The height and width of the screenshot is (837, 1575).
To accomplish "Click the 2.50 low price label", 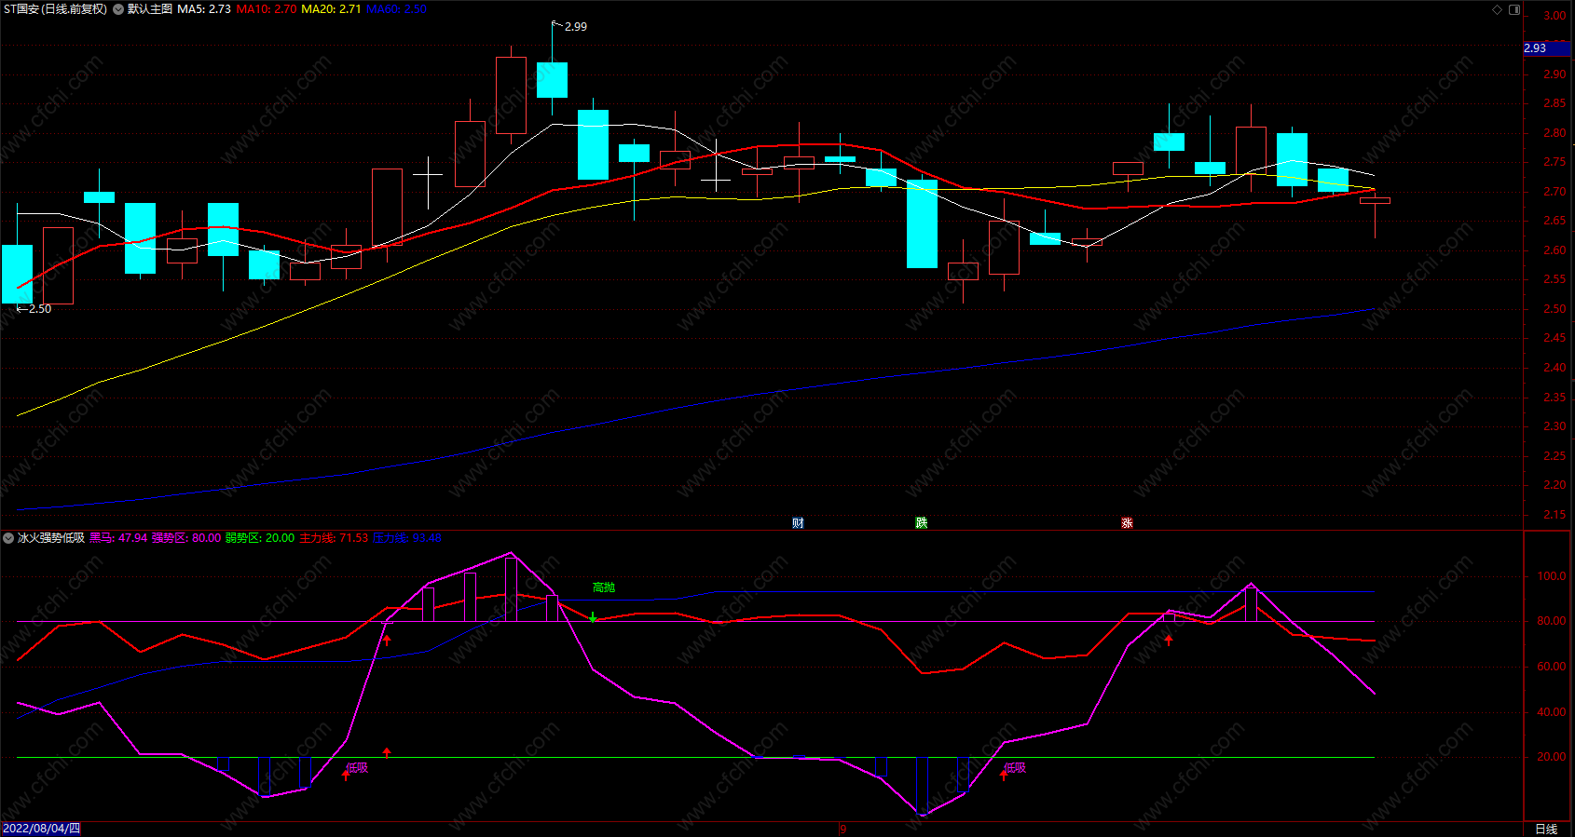I will (x=40, y=309).
